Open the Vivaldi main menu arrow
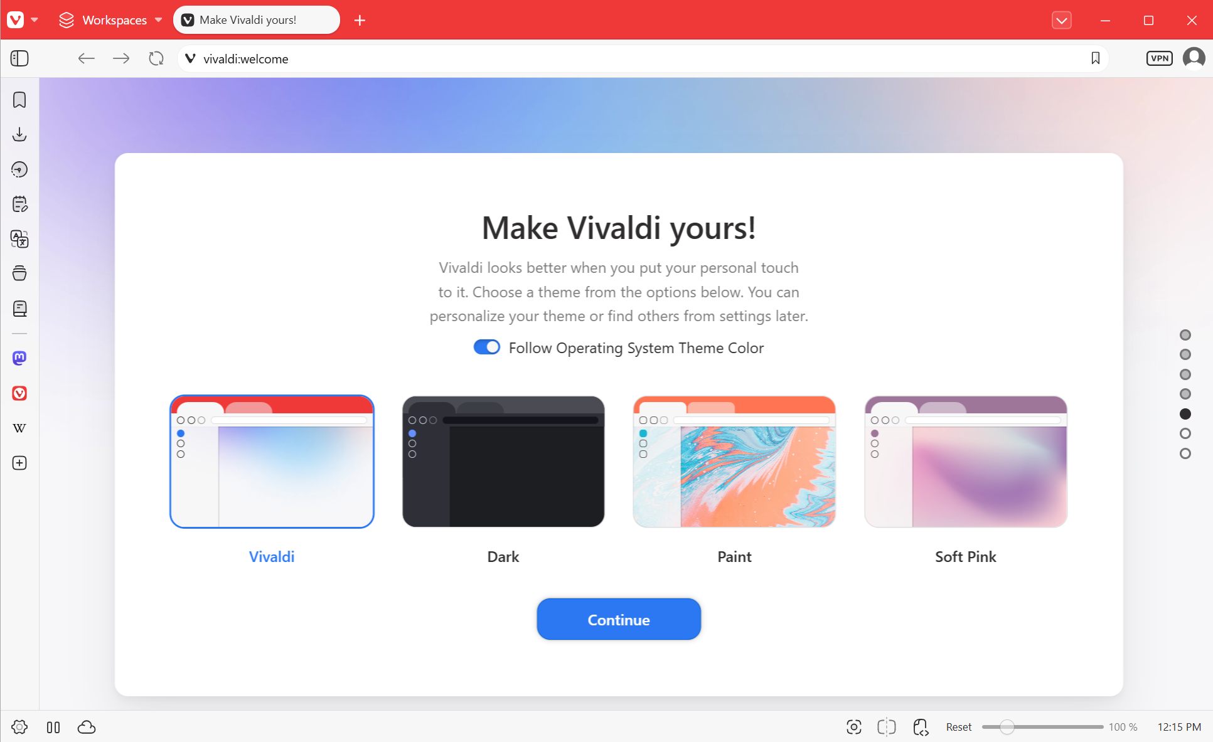Image resolution: width=1213 pixels, height=742 pixels. tap(35, 20)
